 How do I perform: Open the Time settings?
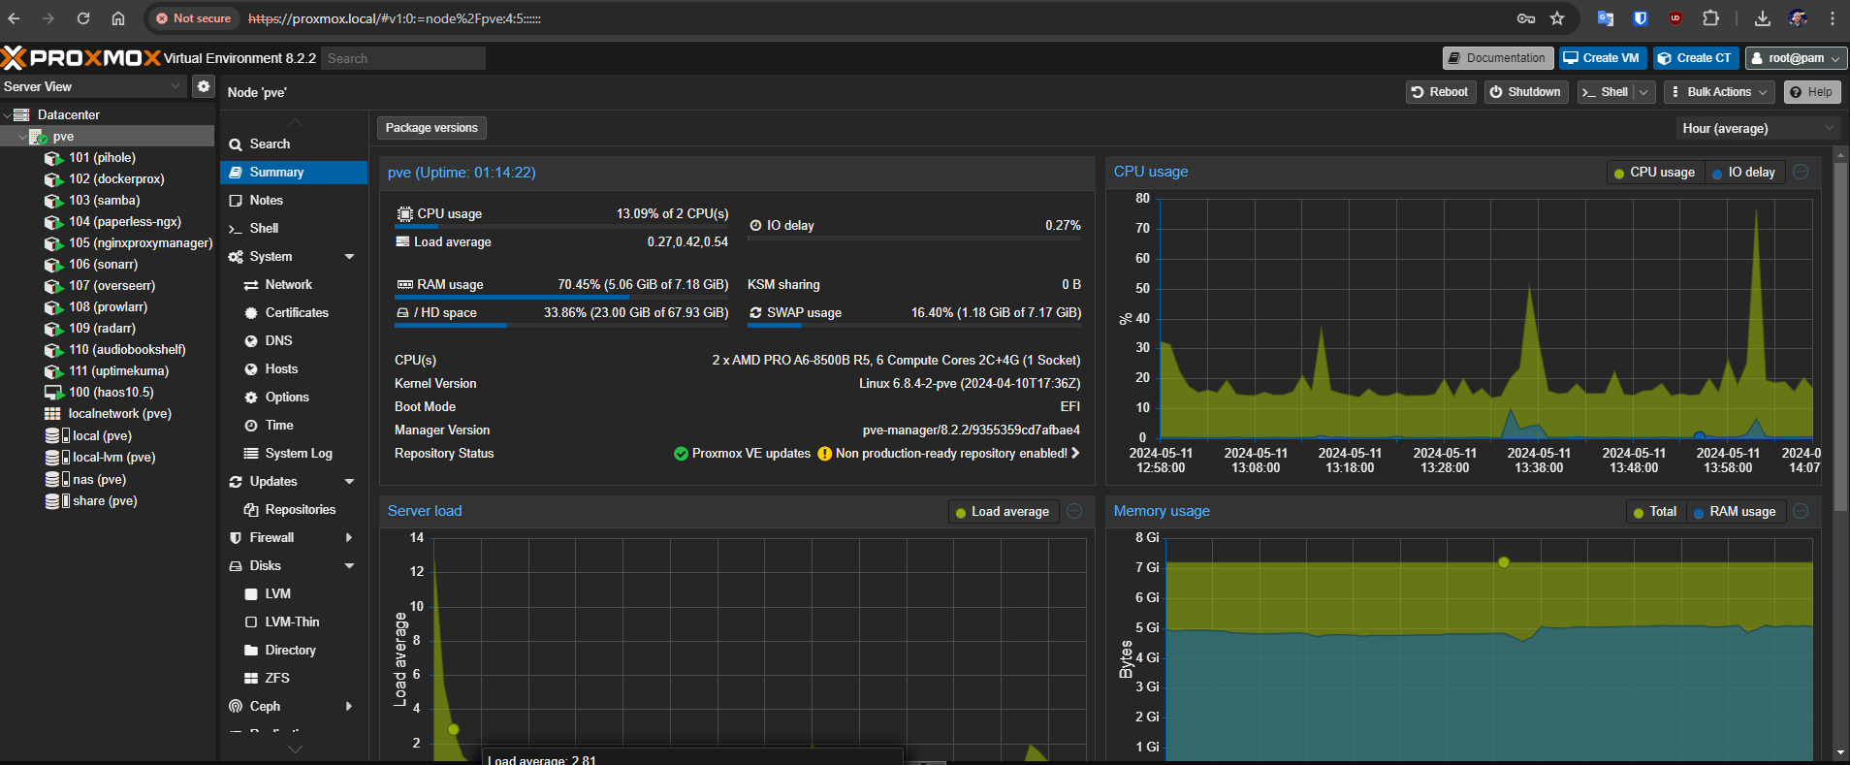click(x=294, y=425)
